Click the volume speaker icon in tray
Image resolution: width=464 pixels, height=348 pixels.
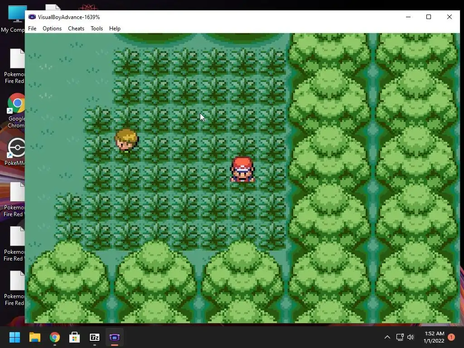(x=411, y=337)
